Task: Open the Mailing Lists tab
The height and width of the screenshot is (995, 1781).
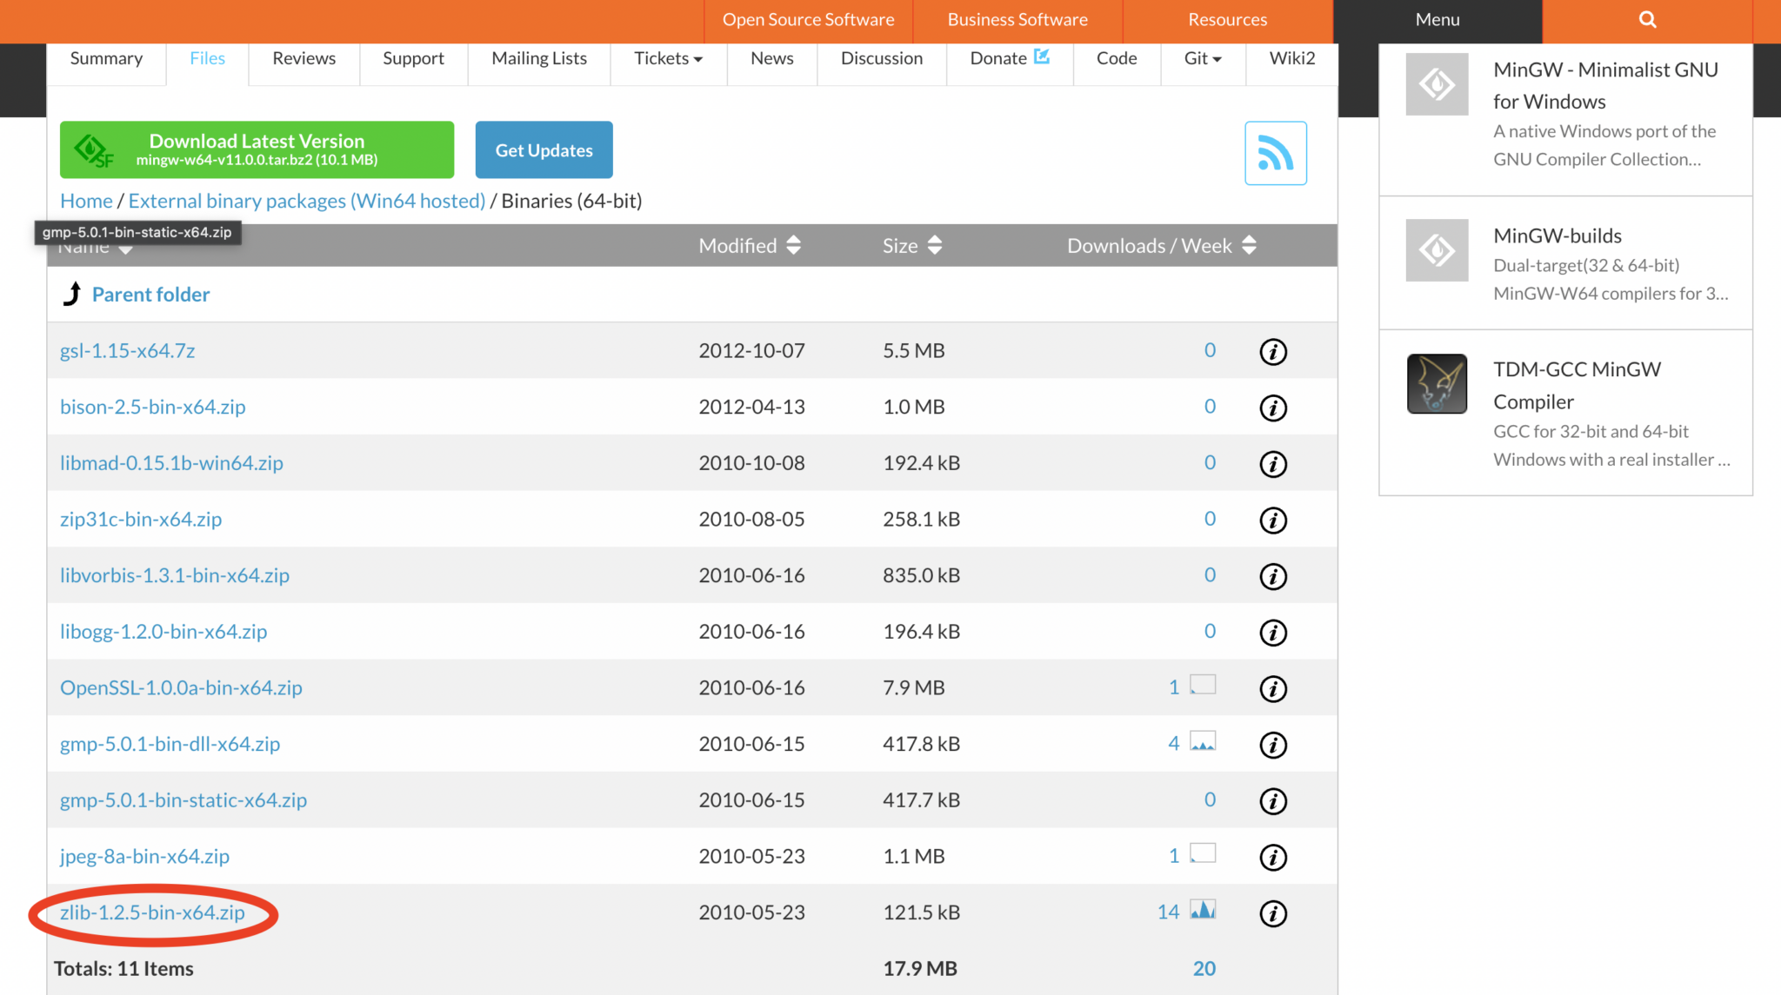Action: click(539, 58)
